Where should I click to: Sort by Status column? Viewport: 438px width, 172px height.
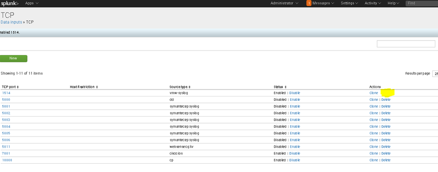(x=280, y=87)
